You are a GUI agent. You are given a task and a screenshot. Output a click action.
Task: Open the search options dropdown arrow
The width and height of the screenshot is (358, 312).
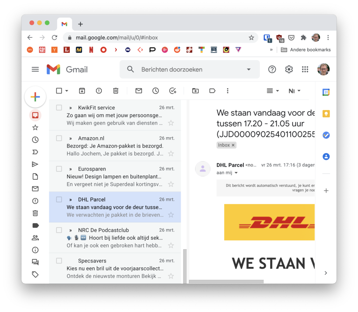coord(249,69)
